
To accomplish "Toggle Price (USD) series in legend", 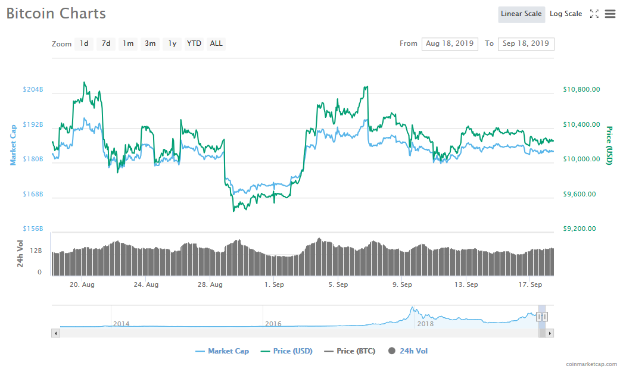I will pos(286,351).
